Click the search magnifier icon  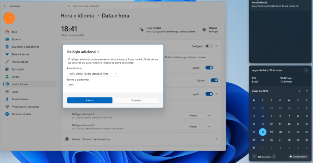coord(69,6)
